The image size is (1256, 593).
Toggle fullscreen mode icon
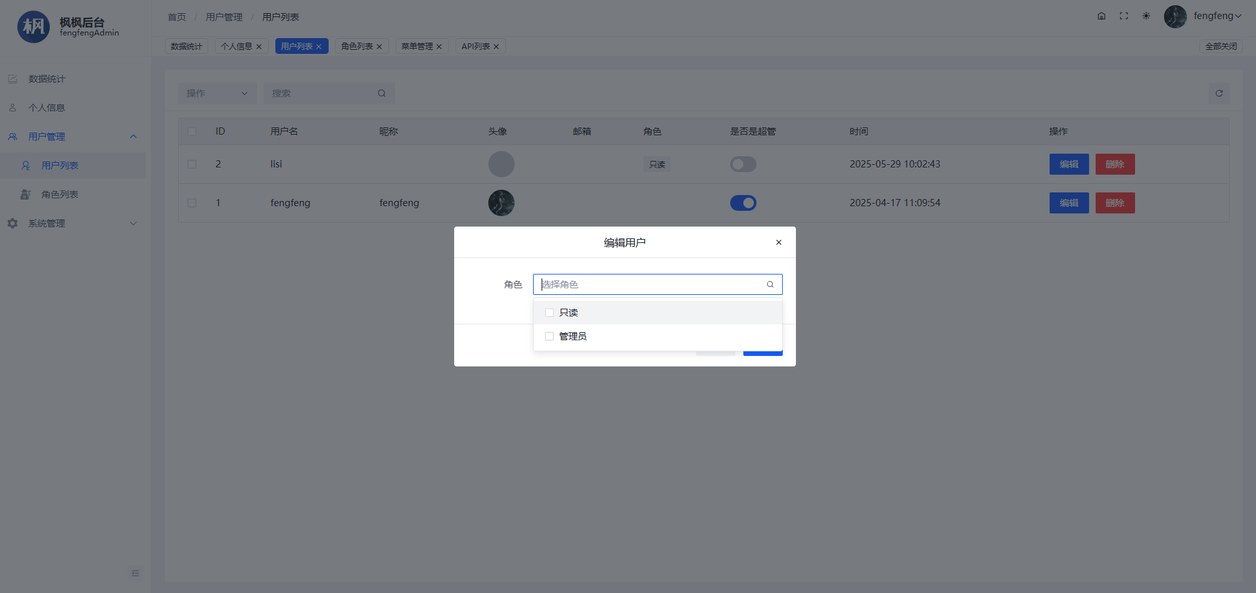point(1124,16)
